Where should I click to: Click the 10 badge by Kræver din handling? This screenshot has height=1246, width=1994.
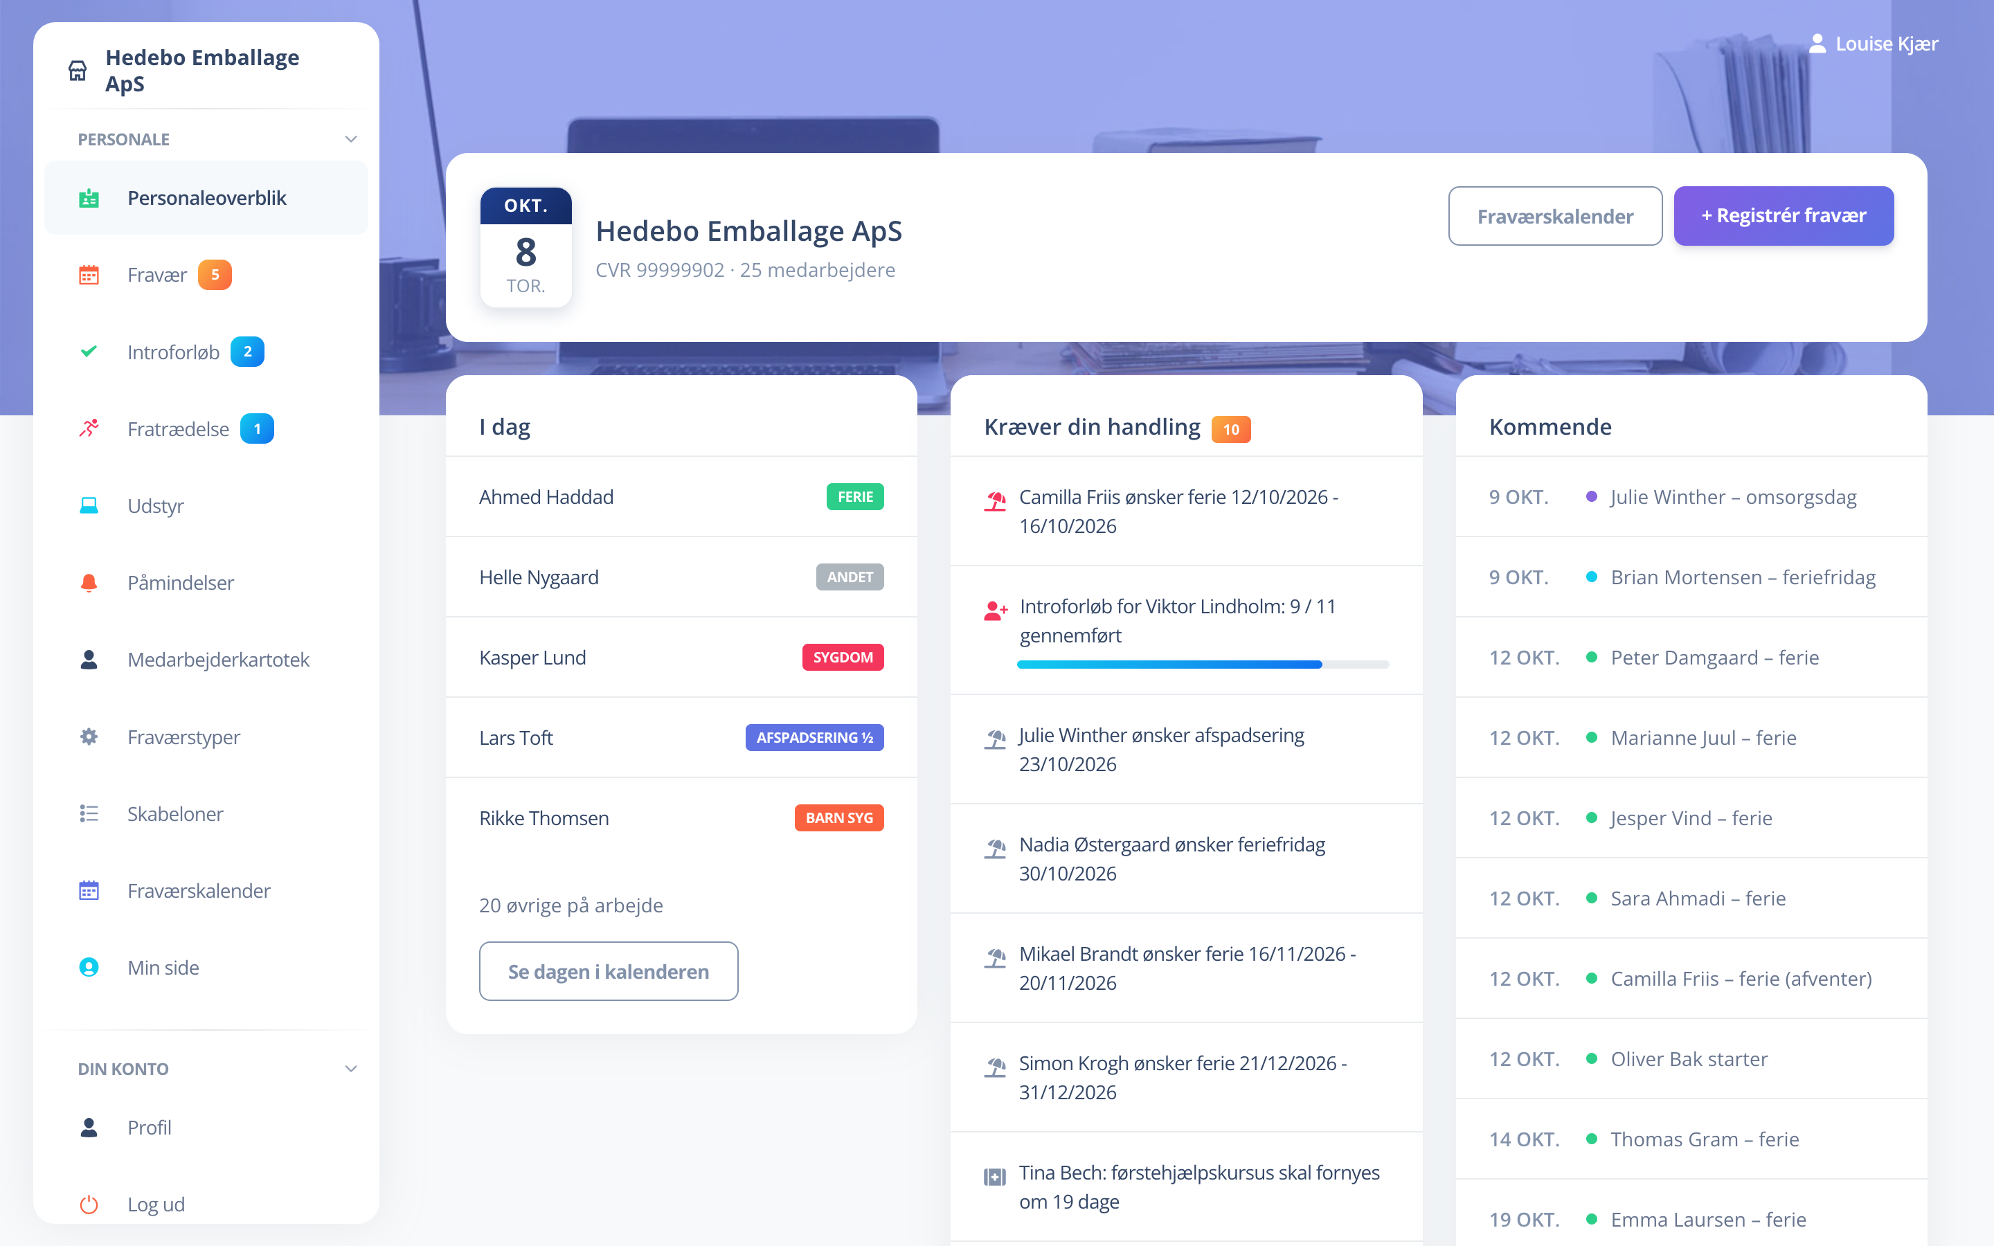click(x=1230, y=429)
